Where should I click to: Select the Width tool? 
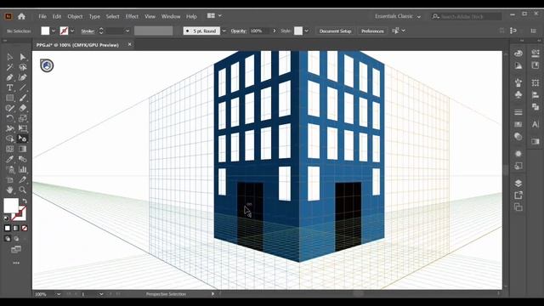[9, 128]
